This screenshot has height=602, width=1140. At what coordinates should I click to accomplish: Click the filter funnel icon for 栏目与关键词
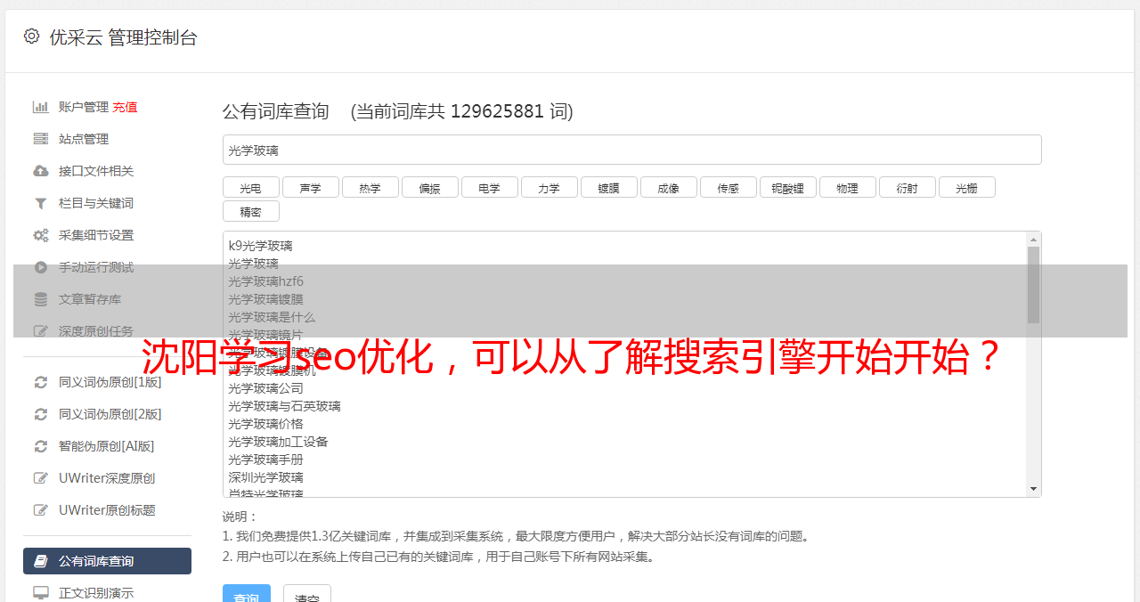pyautogui.click(x=41, y=203)
